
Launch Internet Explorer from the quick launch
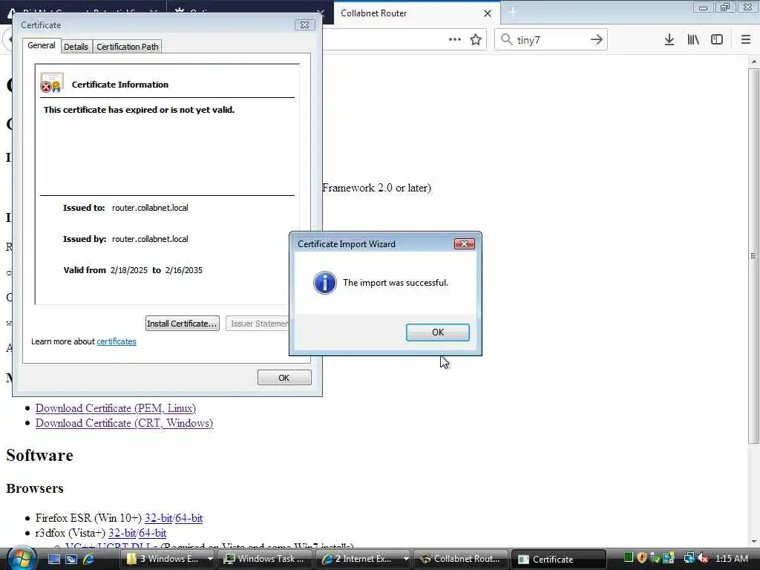tap(88, 559)
